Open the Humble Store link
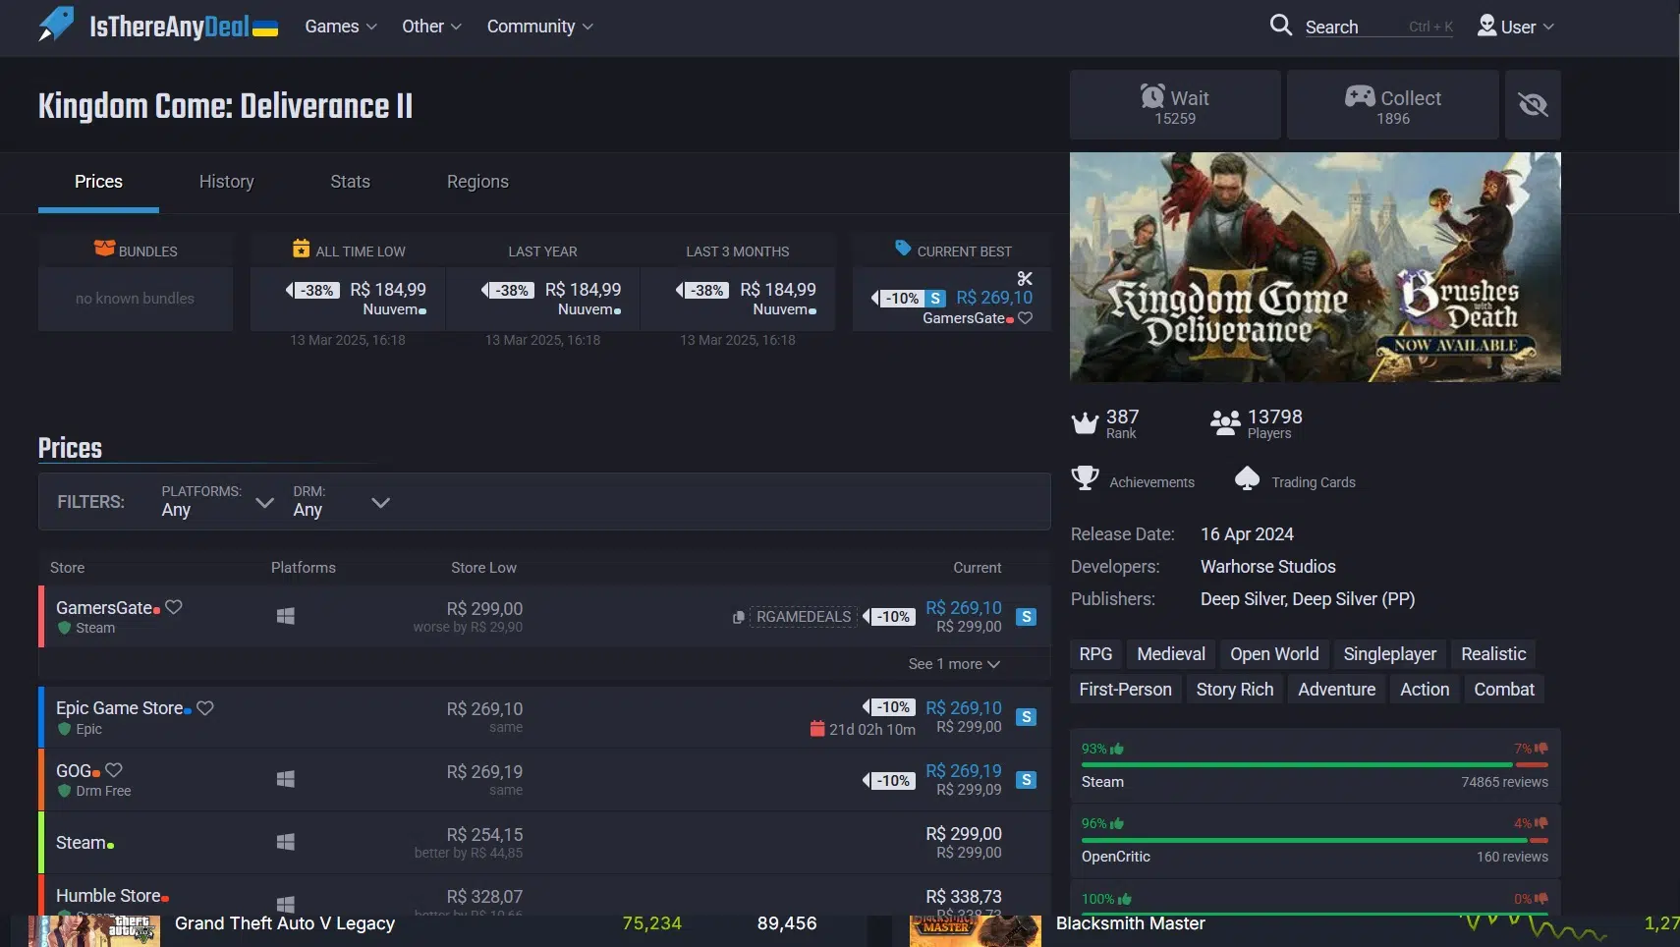This screenshot has height=947, width=1680. coord(108,896)
